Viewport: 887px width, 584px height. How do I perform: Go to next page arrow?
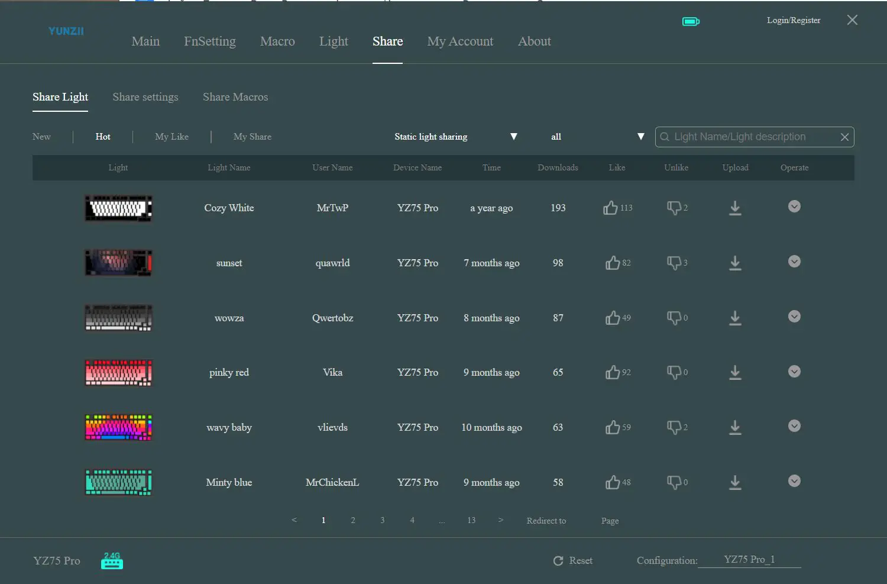click(501, 520)
